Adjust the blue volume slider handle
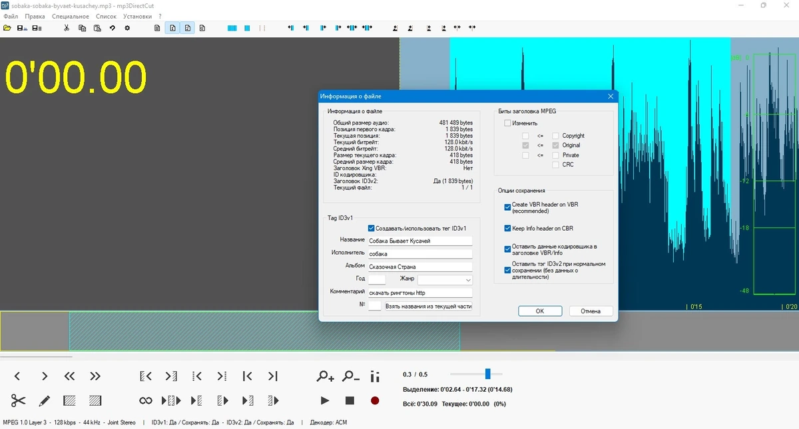 [x=488, y=374]
